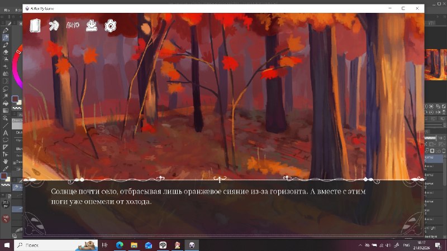Show hidden system tray icons
This screenshot has width=447, height=251.
[x=360, y=245]
